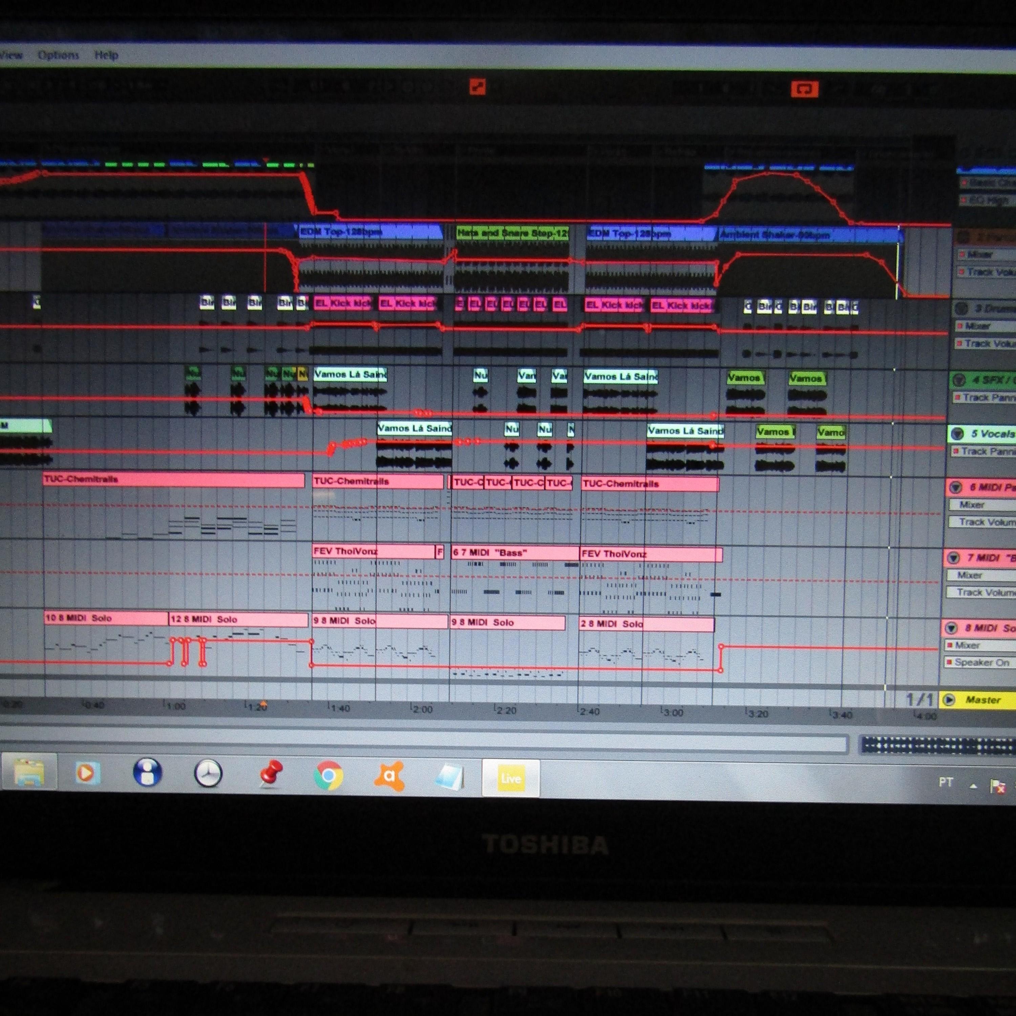
Task: Collapse the 8 MIDI Solo track
Action: click(951, 627)
